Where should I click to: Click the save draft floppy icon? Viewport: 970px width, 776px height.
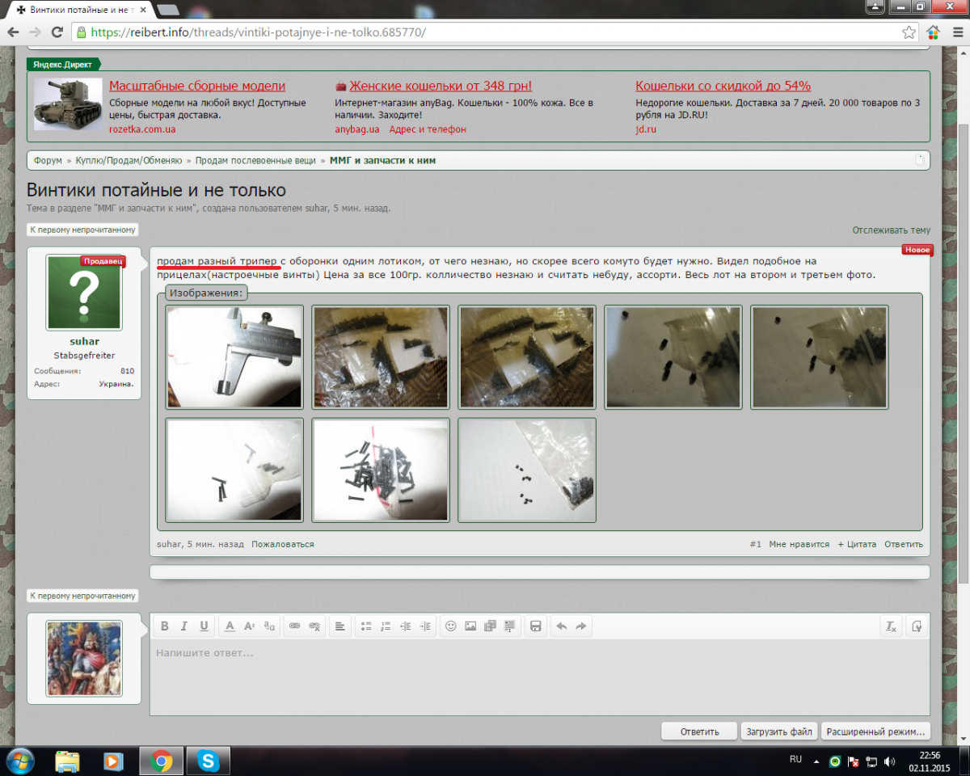[x=535, y=626]
